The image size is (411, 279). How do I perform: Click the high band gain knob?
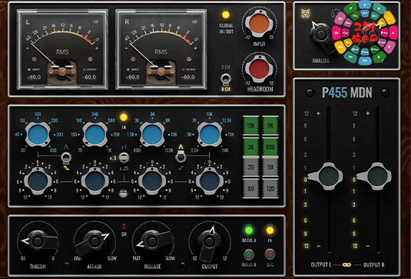coord(210,181)
